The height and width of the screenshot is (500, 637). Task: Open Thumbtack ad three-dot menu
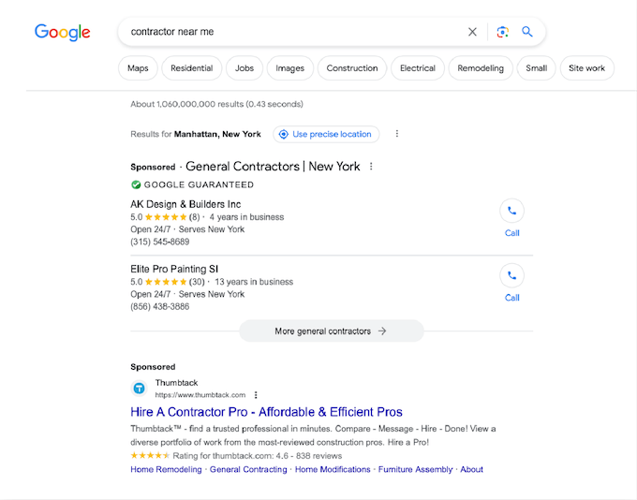pos(256,395)
